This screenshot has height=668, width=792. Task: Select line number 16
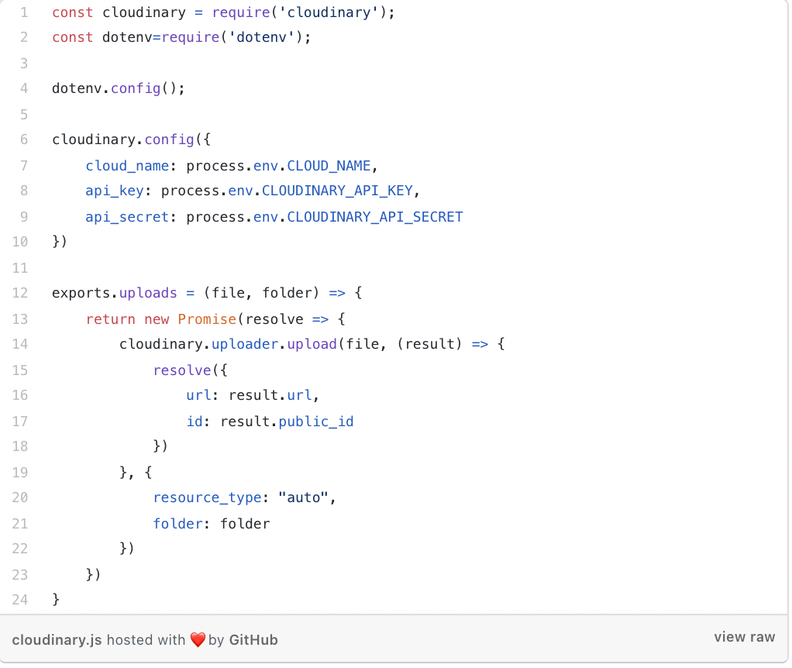pos(20,395)
